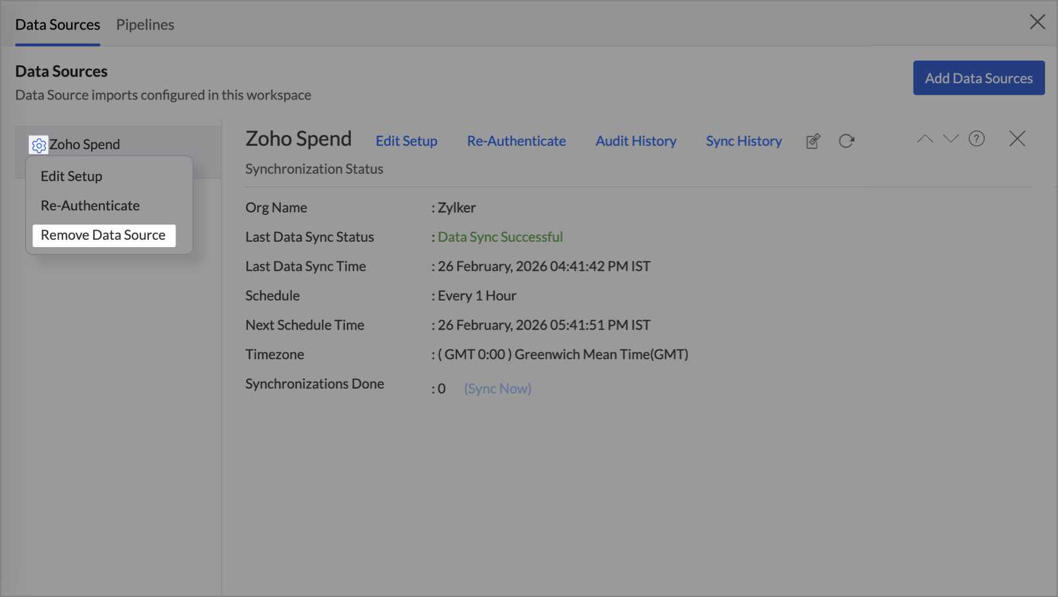Viewport: 1058px width, 597px height.
Task: Open the Sync History link
Action: 743,141
